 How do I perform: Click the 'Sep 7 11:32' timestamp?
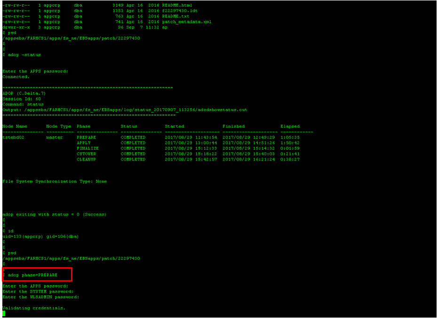[x=143, y=27]
